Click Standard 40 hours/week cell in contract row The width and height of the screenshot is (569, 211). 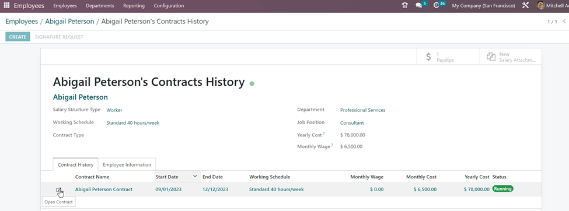277,189
